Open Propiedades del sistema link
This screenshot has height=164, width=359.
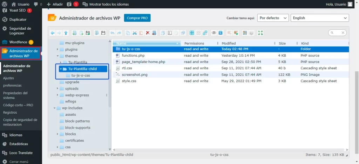15,95
